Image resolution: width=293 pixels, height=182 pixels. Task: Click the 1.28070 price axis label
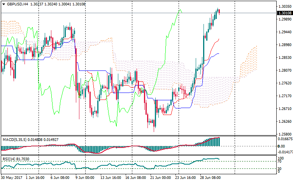(x=285, y=70)
